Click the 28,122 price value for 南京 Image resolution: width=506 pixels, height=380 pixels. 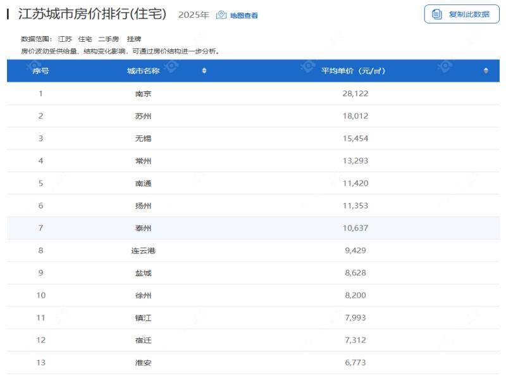[x=355, y=94]
